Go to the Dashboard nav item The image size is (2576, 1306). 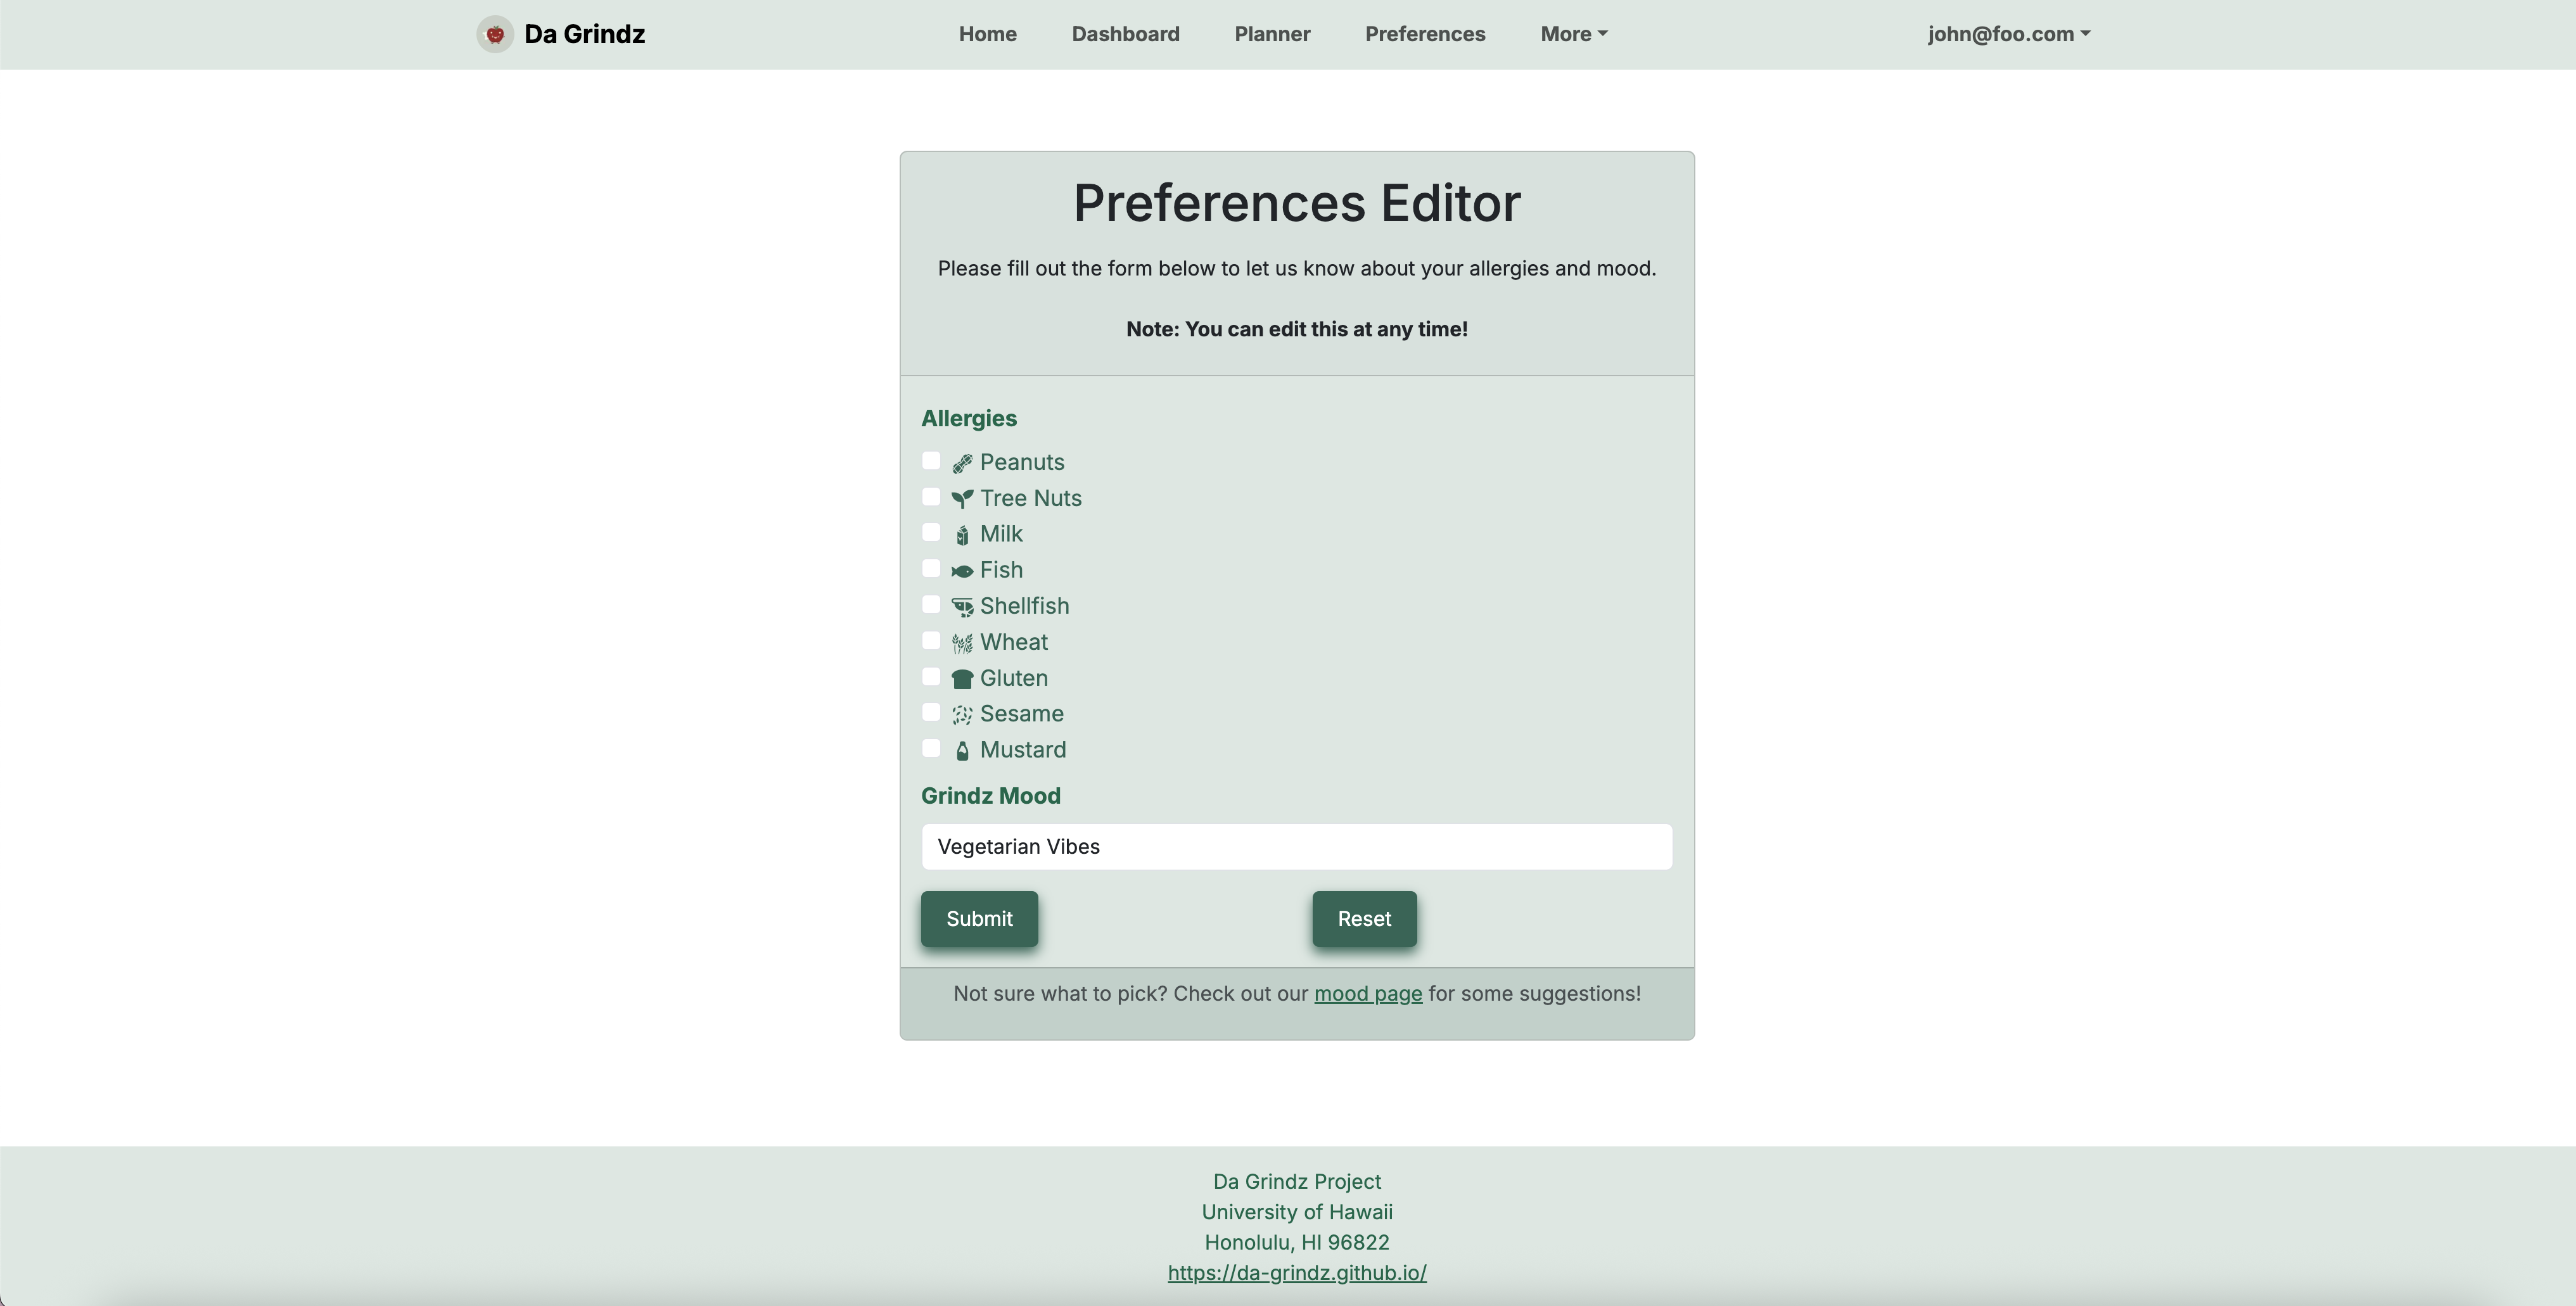pos(1125,34)
